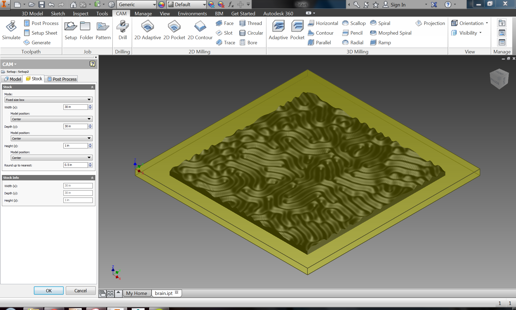The height and width of the screenshot is (310, 516).
Task: Select the Pencil strategy
Action: tap(352, 33)
